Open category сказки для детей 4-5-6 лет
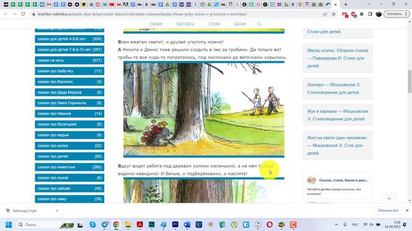The height and width of the screenshot is (231, 412). click(x=70, y=39)
